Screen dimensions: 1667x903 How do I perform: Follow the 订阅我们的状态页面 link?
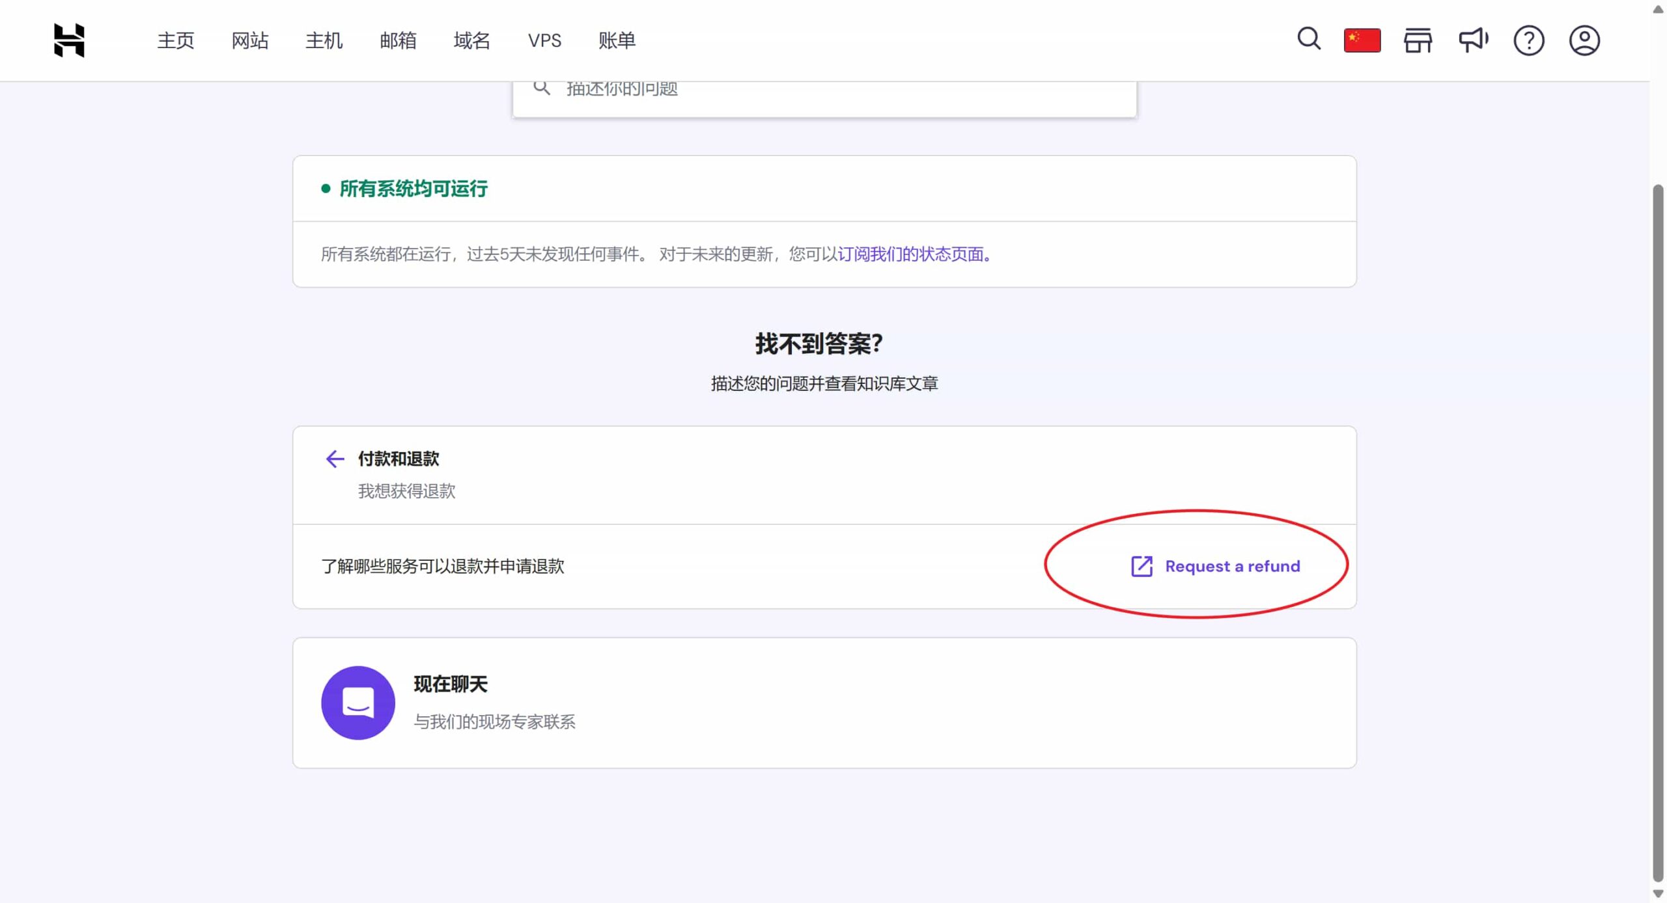pos(913,254)
